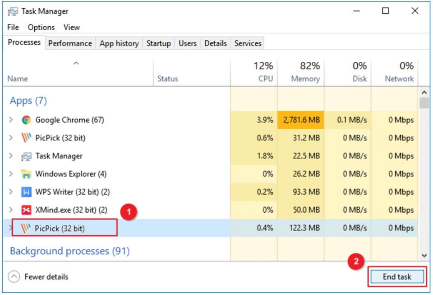The height and width of the screenshot is (295, 433).
Task: Click the Google Chrome app icon
Action: [x=26, y=120]
